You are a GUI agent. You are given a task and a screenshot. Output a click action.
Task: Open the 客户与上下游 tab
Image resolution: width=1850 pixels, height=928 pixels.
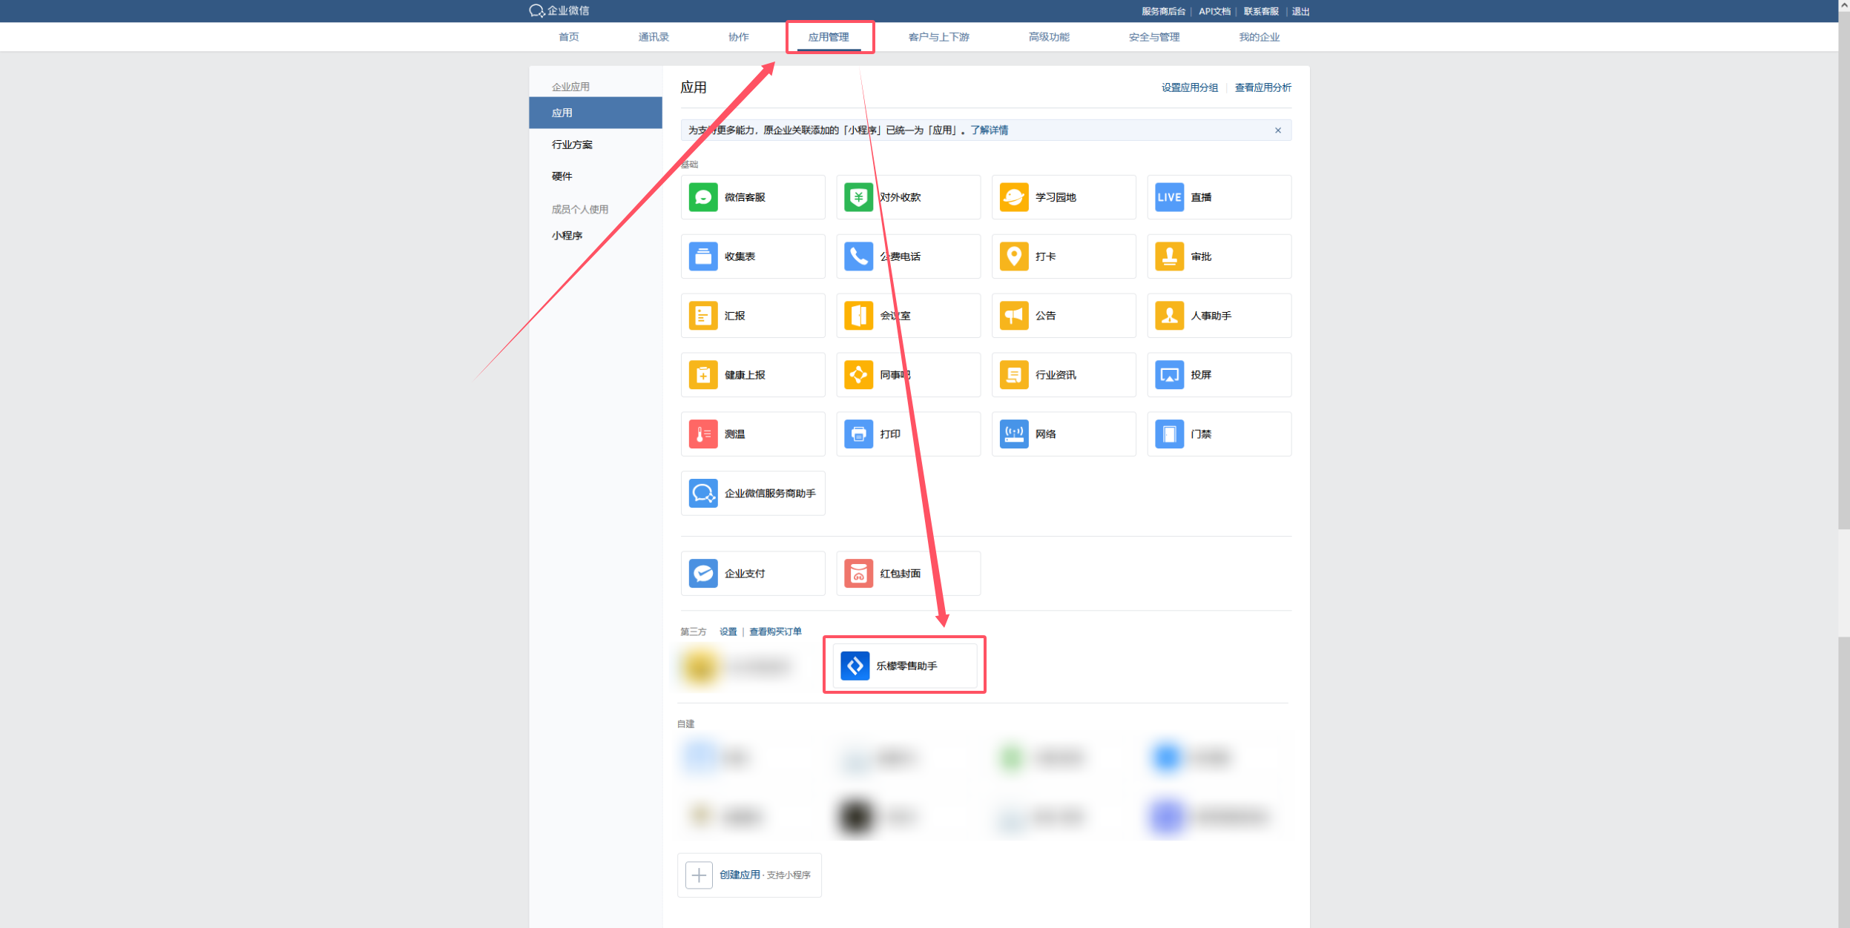(x=938, y=37)
